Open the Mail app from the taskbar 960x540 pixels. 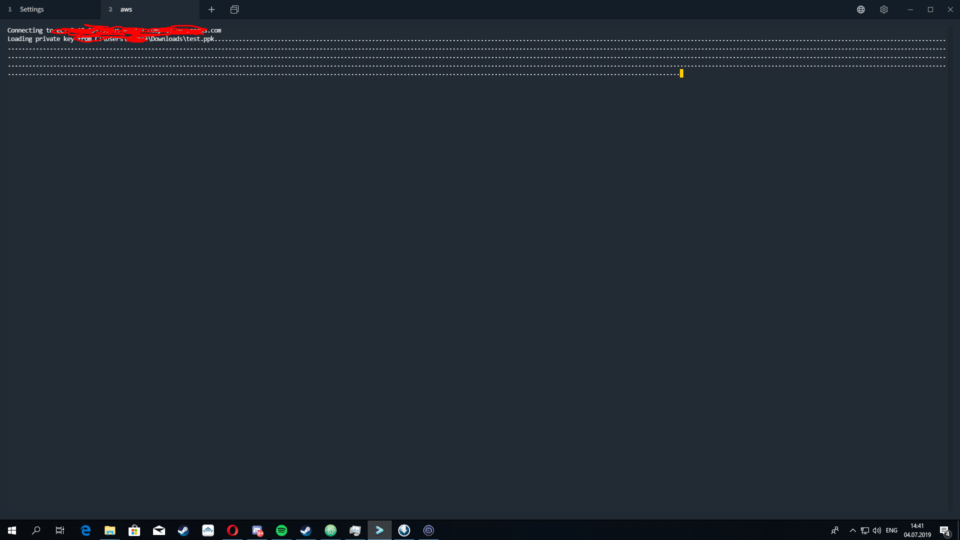tap(159, 530)
